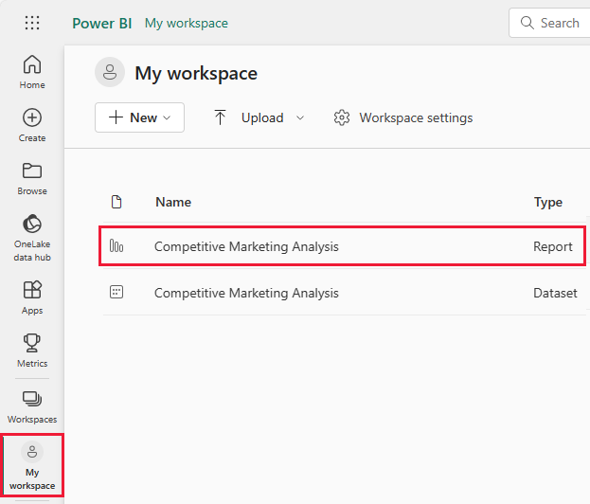The width and height of the screenshot is (590, 504).
Task: Click inside the Search box
Action: (557, 23)
